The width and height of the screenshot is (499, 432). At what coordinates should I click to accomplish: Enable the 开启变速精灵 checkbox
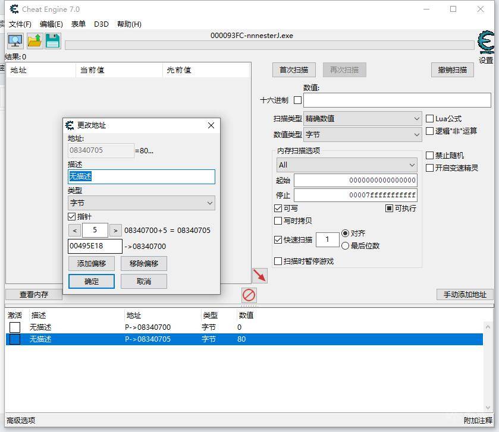coord(429,168)
